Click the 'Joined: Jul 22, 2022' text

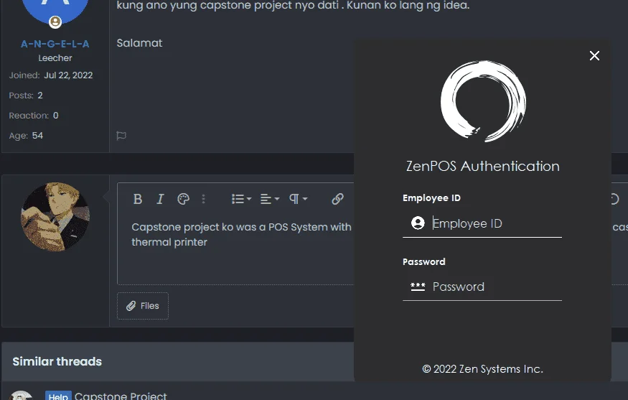[x=51, y=75]
